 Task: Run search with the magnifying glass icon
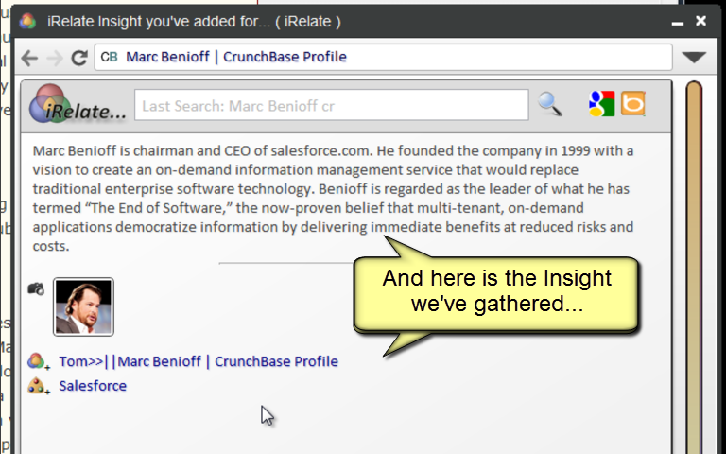[x=550, y=104]
